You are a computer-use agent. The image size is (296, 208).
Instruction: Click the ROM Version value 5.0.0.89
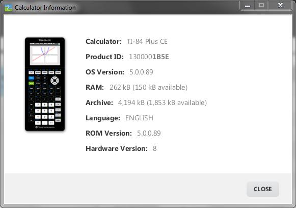149,133
